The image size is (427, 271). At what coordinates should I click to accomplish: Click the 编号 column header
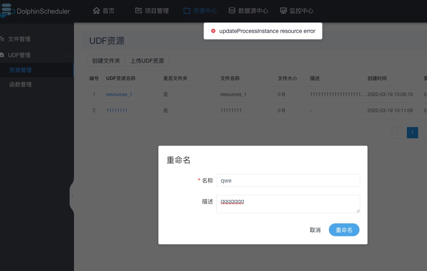coord(94,78)
